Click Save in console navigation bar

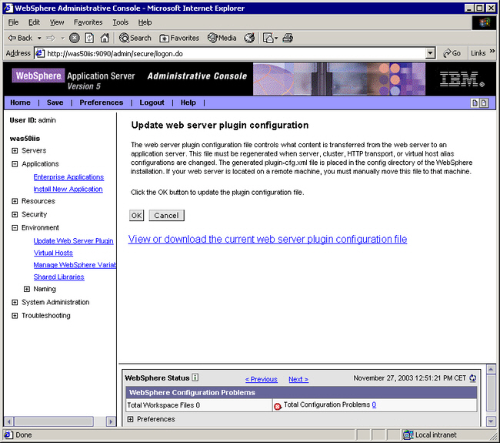[x=55, y=102]
